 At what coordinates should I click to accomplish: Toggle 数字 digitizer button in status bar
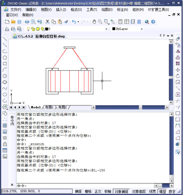(x=172, y=191)
